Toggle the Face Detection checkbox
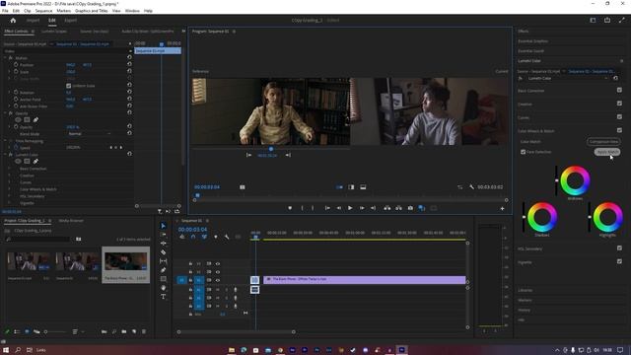Viewport: 631px width, 355px height. coord(524,152)
